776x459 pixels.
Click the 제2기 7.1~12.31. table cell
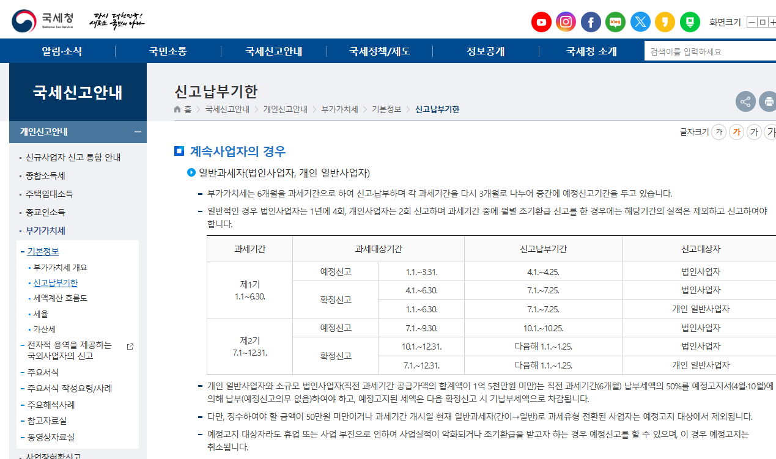pyautogui.click(x=249, y=347)
